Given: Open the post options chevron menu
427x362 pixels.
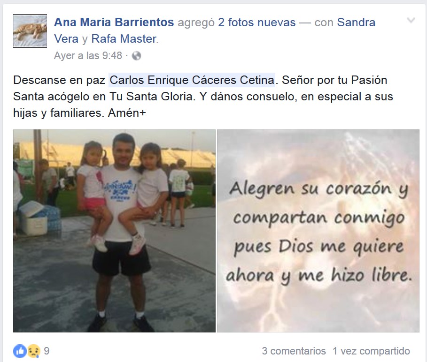Looking at the screenshot, I should pyautogui.click(x=411, y=20).
